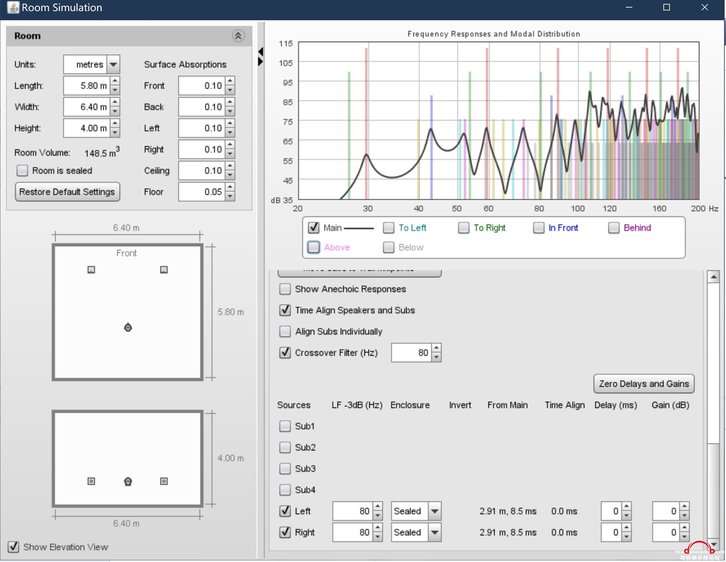This screenshot has width=726, height=562.
Task: Select the listener head icon in plan view
Action: [128, 328]
